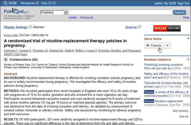Click the BACKGROUND label in abstract

point(15,78)
